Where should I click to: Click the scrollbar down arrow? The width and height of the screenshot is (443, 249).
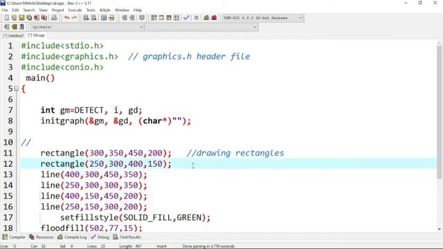[x=439, y=229]
